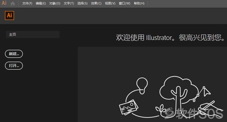Click the 打开... button
The image size is (227, 122).
[14, 66]
